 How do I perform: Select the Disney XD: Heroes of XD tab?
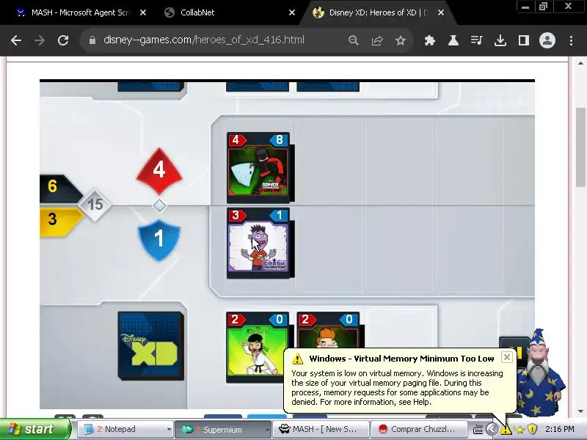(x=376, y=12)
